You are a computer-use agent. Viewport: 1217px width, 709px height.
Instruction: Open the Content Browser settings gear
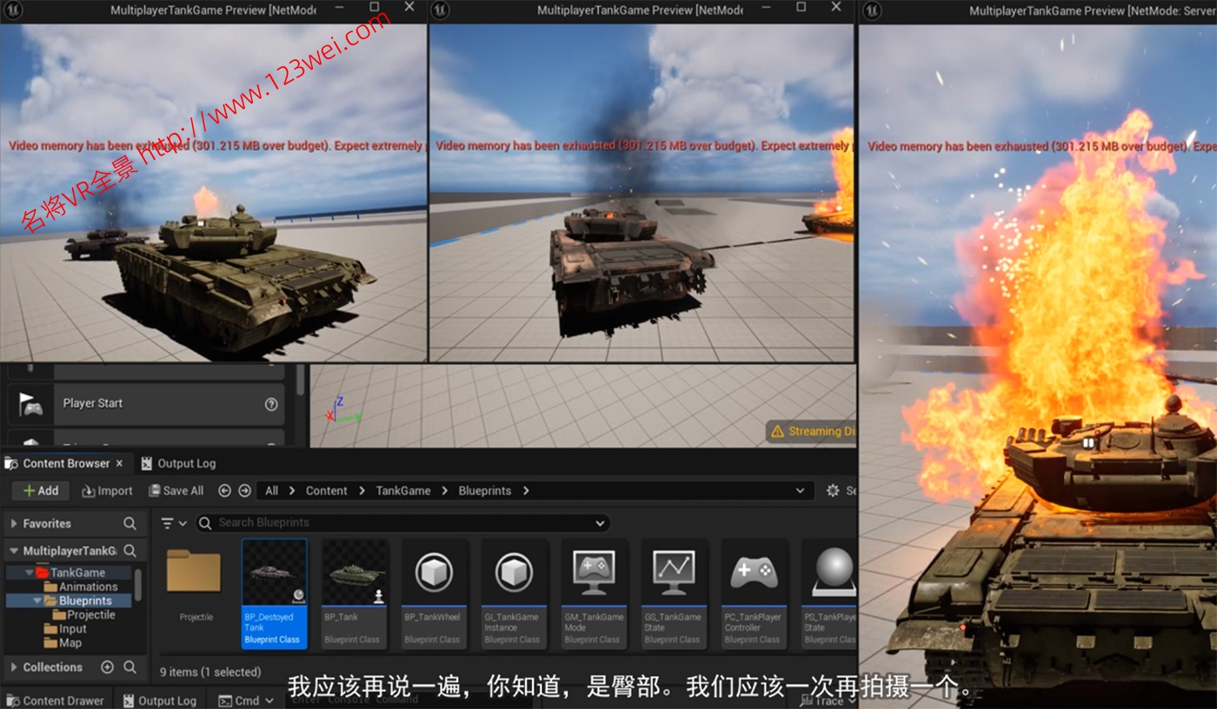click(x=833, y=490)
